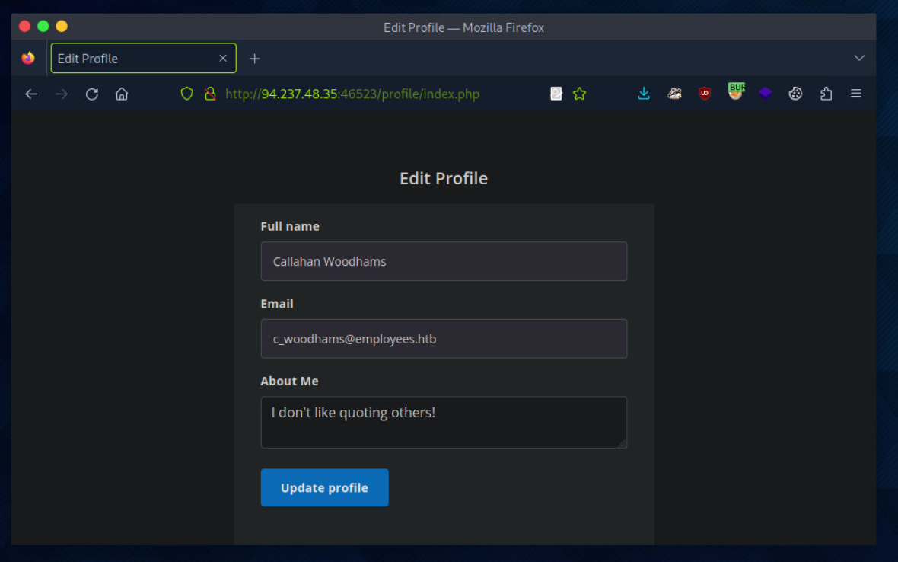Open the Downloads panel
Screen dimensions: 898x562
tap(644, 94)
